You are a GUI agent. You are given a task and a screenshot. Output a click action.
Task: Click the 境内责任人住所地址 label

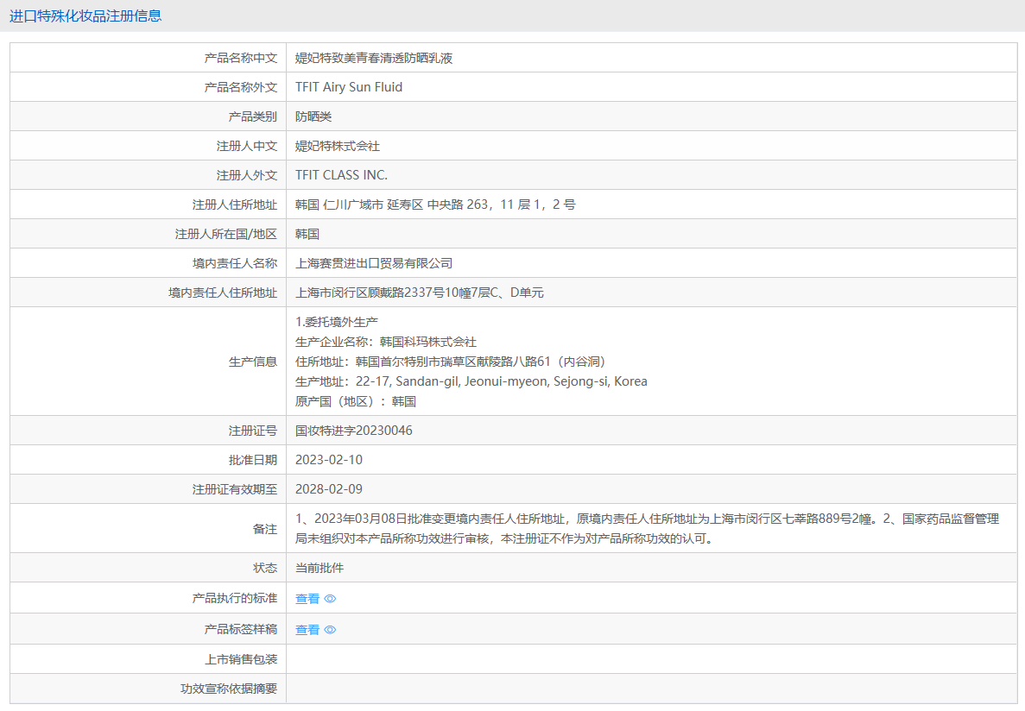pyautogui.click(x=223, y=293)
